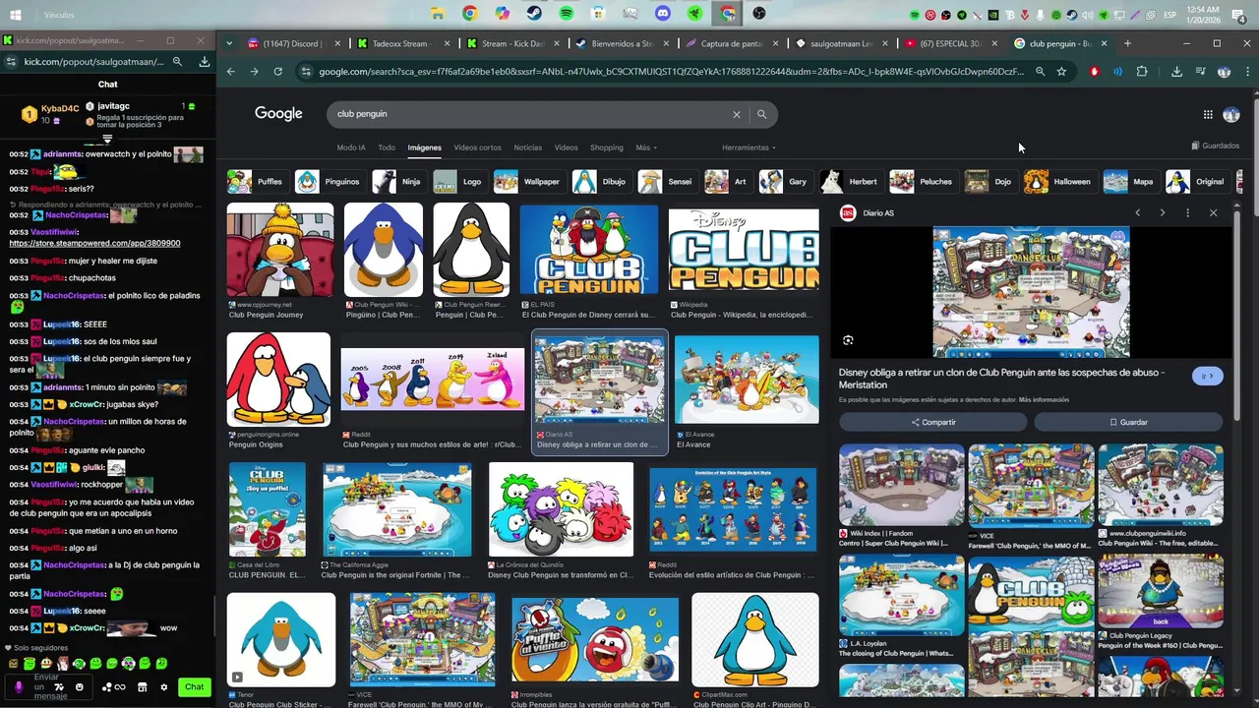Click the Guardar button in preview panel

tap(1128, 422)
